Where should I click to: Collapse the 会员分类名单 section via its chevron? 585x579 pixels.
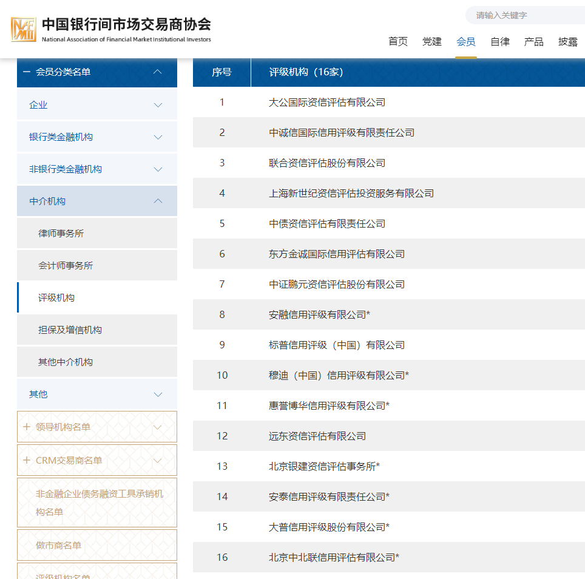click(x=157, y=72)
